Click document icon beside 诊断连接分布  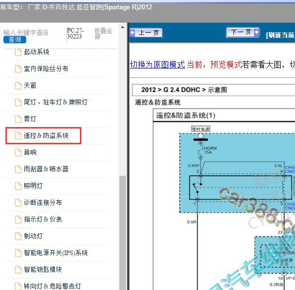18,202
